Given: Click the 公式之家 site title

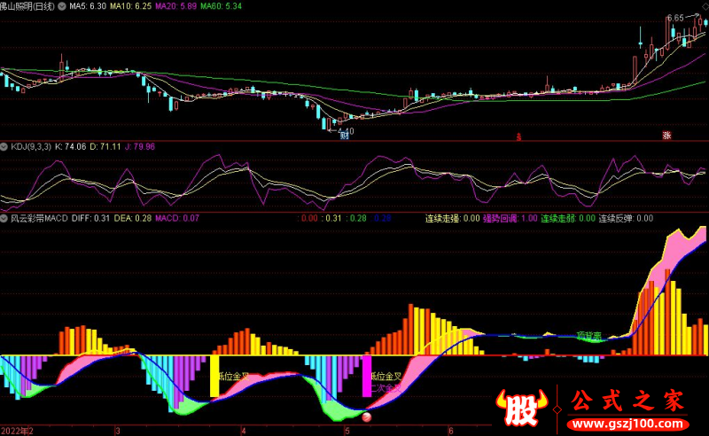Looking at the screenshot, I should tap(627, 400).
